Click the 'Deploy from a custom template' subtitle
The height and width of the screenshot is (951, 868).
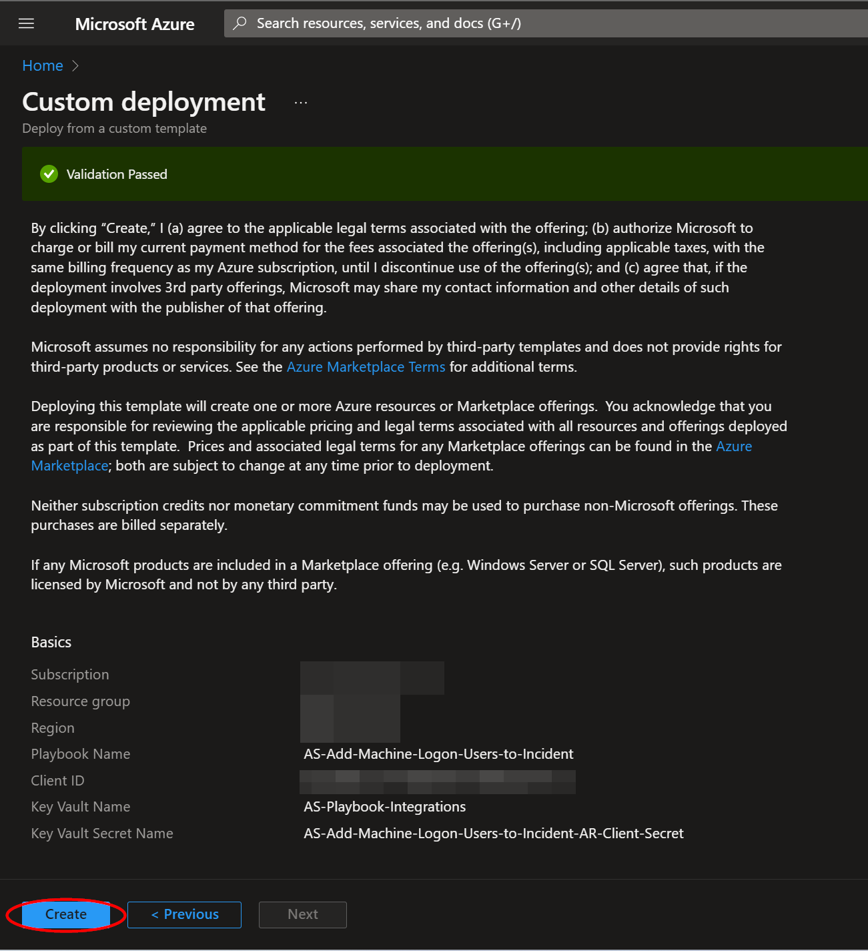[x=115, y=128]
